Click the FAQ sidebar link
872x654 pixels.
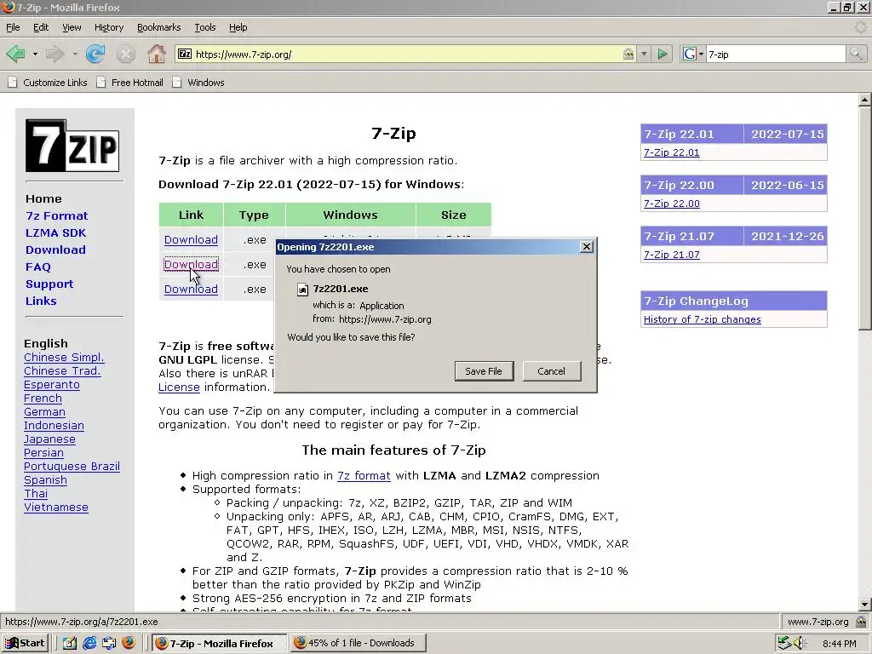pos(38,267)
